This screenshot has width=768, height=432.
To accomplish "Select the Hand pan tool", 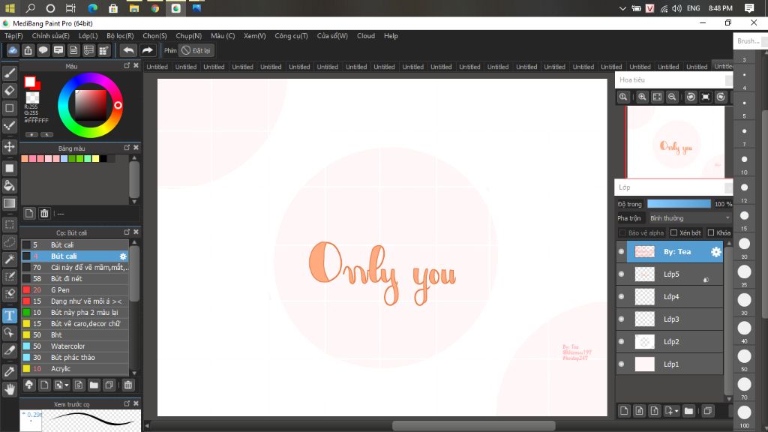I will click(9, 389).
